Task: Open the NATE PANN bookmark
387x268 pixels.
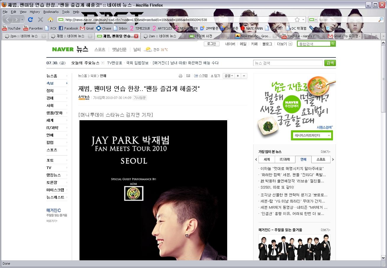Action: 251,28
